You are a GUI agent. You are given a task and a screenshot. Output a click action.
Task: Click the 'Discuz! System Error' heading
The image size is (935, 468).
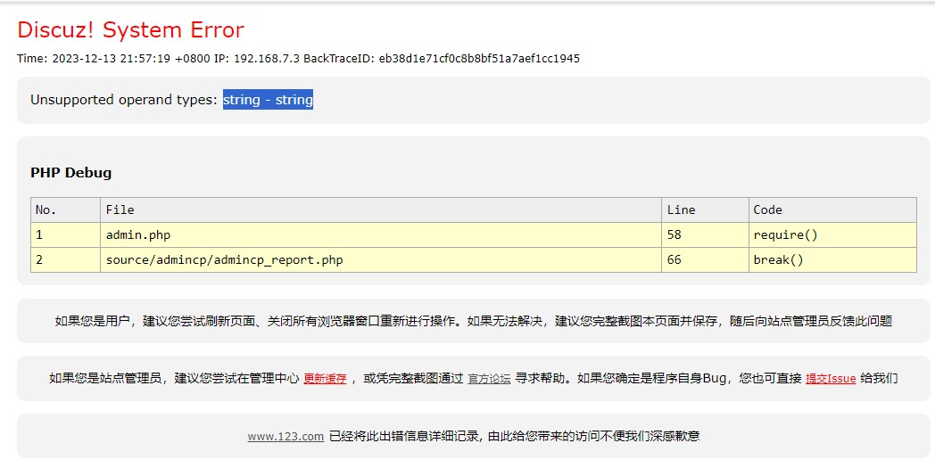pyautogui.click(x=130, y=30)
